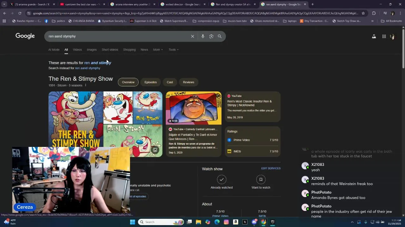The height and width of the screenshot is (227, 405).
Task: Open Epic Games launcher from taskbar
Action: pos(272,222)
